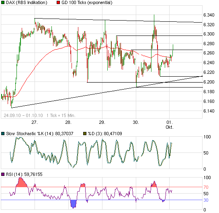This screenshot has width=219, height=213.
Task: Click the '28.' date axis label
Action: coord(68,122)
